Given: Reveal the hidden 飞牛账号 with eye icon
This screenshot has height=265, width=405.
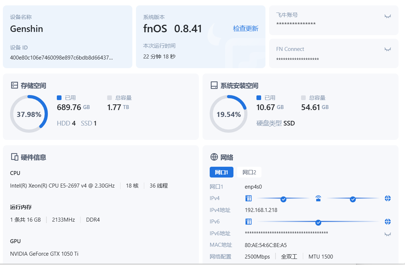Looking at the screenshot, I should click(x=387, y=16).
